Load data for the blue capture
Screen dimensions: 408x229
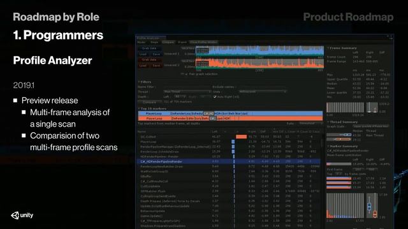143,54
